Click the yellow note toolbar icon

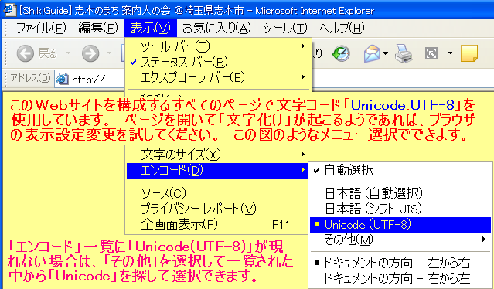469,53
